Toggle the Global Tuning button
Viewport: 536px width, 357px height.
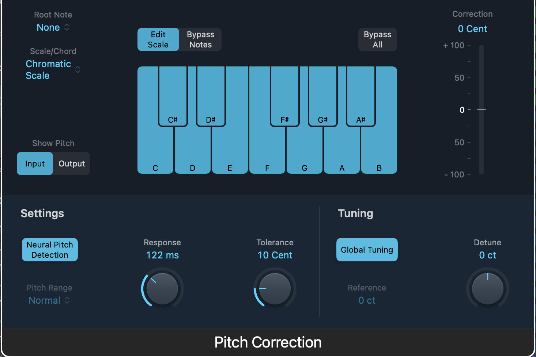click(x=367, y=250)
